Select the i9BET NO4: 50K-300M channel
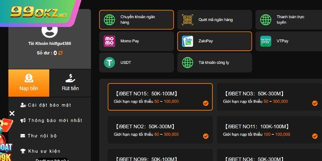Image resolution: width=322 pixels, height=161 pixels. coord(269,155)
